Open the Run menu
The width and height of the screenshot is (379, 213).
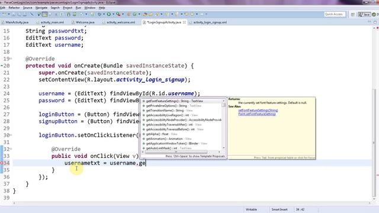tap(78, 8)
